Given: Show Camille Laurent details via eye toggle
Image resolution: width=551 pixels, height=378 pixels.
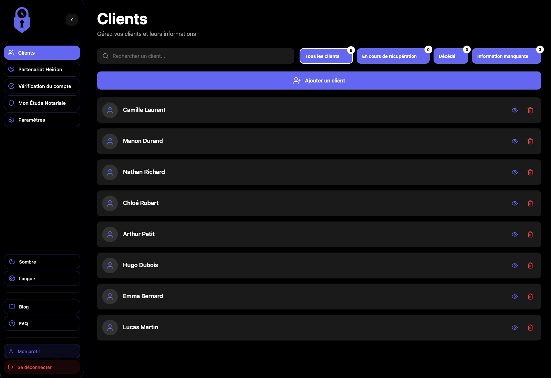Looking at the screenshot, I should tap(515, 110).
